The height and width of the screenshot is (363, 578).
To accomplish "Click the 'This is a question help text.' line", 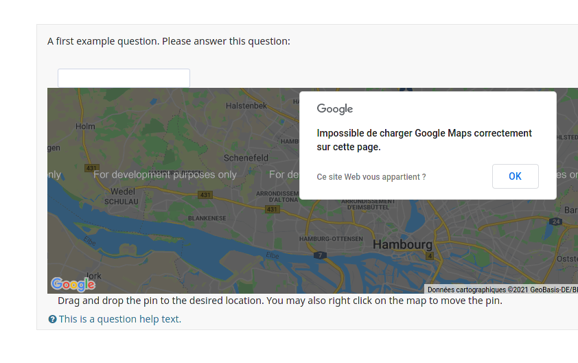I will click(120, 319).
